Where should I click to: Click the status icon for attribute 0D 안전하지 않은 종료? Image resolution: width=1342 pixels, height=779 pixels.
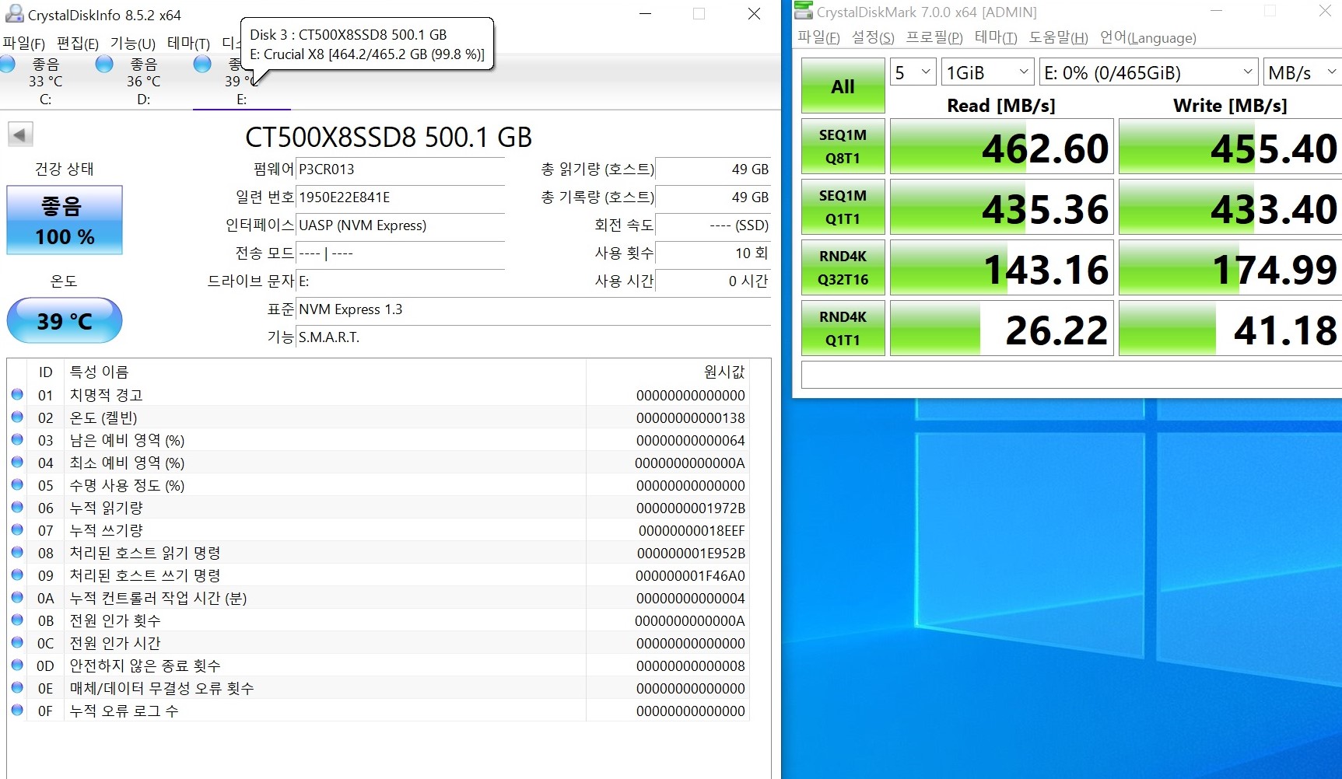click(x=17, y=665)
